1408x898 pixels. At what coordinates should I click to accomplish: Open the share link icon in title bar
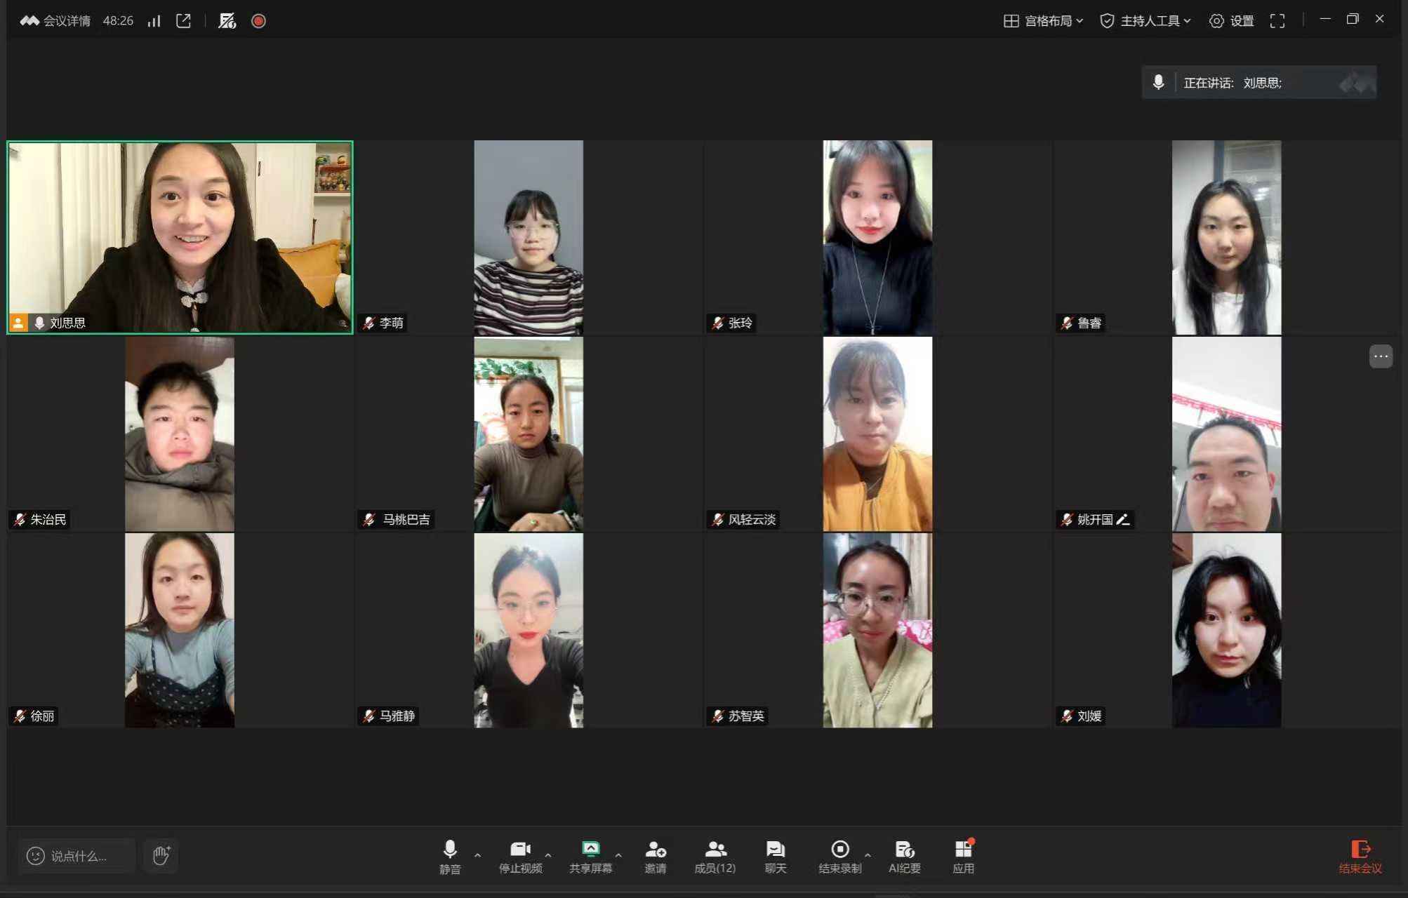(183, 21)
